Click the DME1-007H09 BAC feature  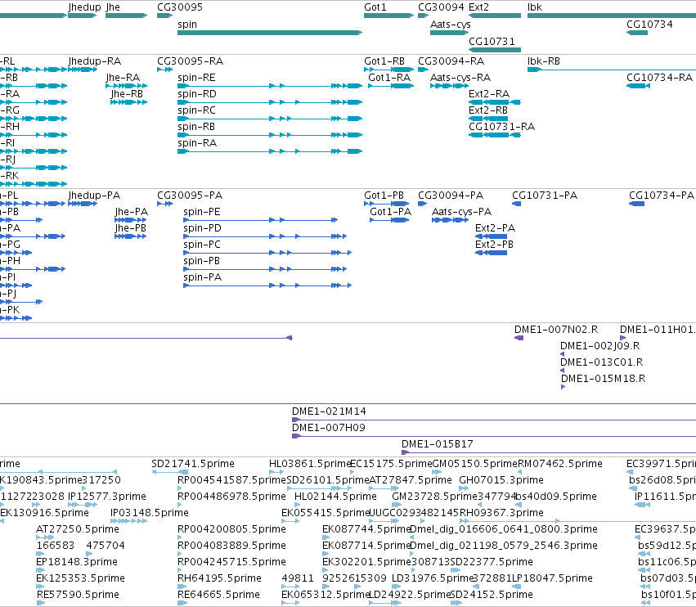click(494, 436)
